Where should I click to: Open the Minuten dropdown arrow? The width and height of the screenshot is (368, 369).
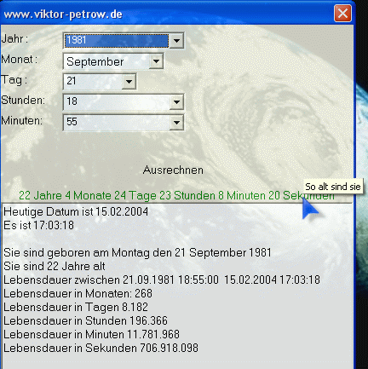tap(176, 123)
